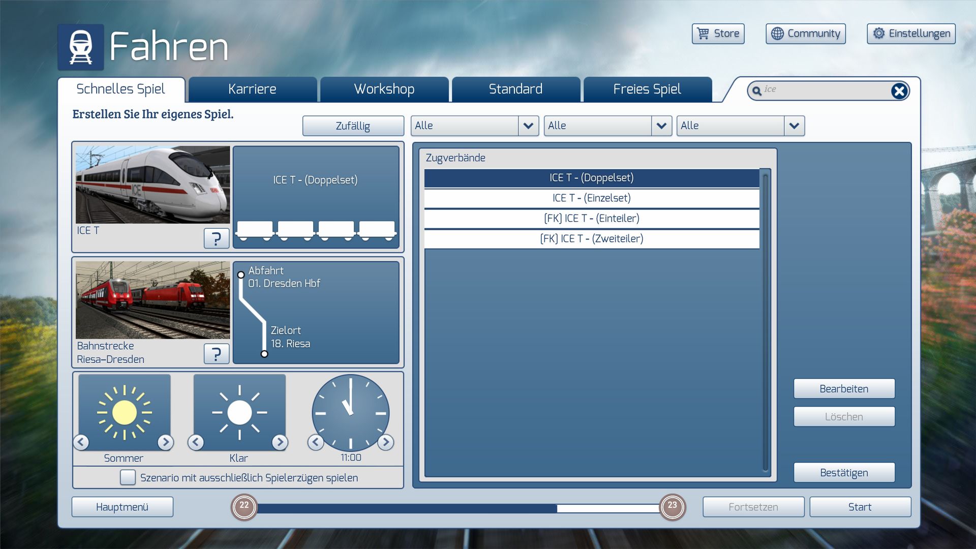
Task: Click the ICE T train thumbnail image
Action: 152,185
